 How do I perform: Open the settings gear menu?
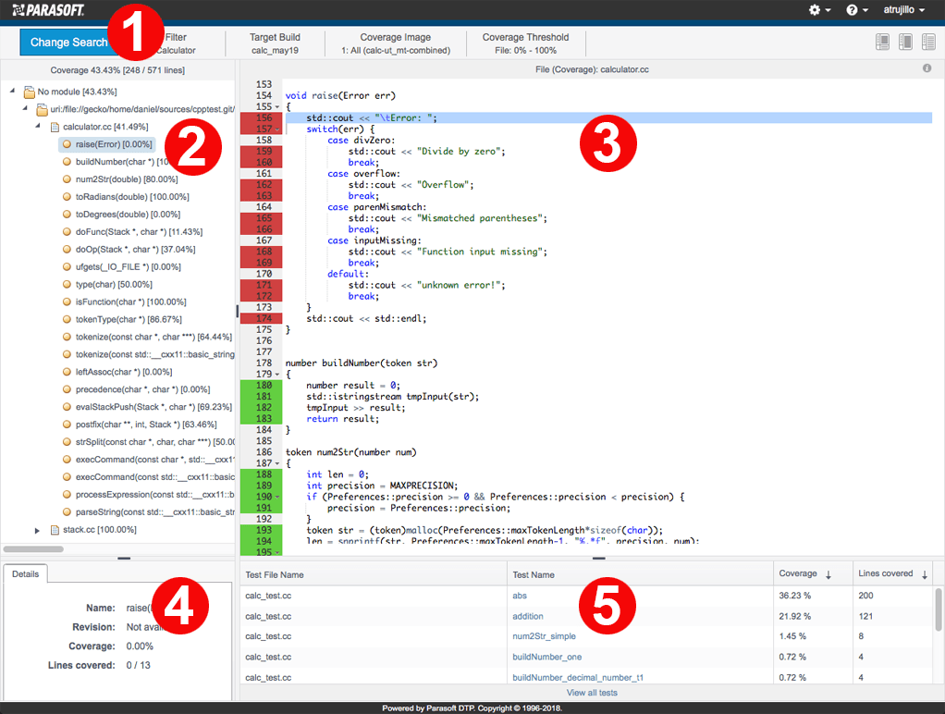pyautogui.click(x=819, y=9)
